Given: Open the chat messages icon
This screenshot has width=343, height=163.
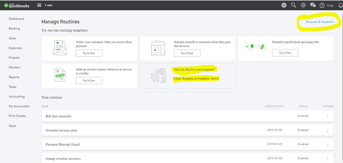Looking at the screenshot, I should 313,5.
